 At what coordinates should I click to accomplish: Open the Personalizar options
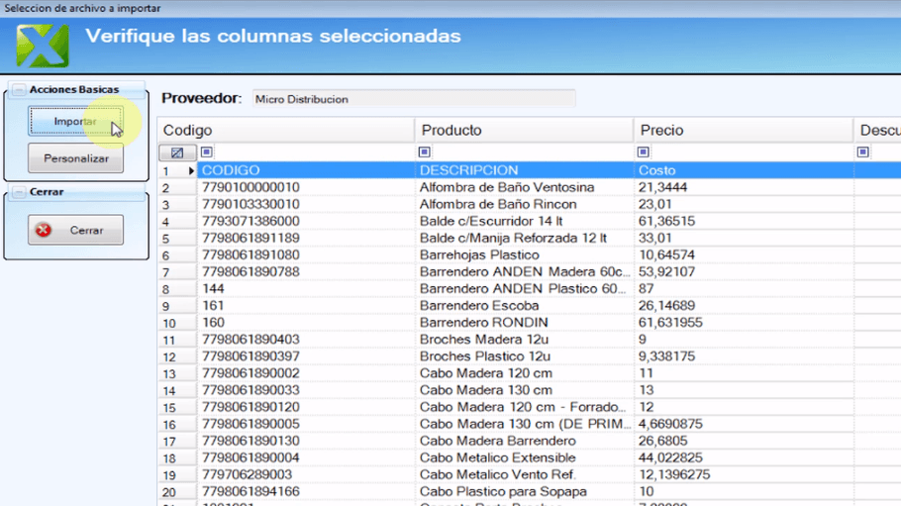(75, 158)
